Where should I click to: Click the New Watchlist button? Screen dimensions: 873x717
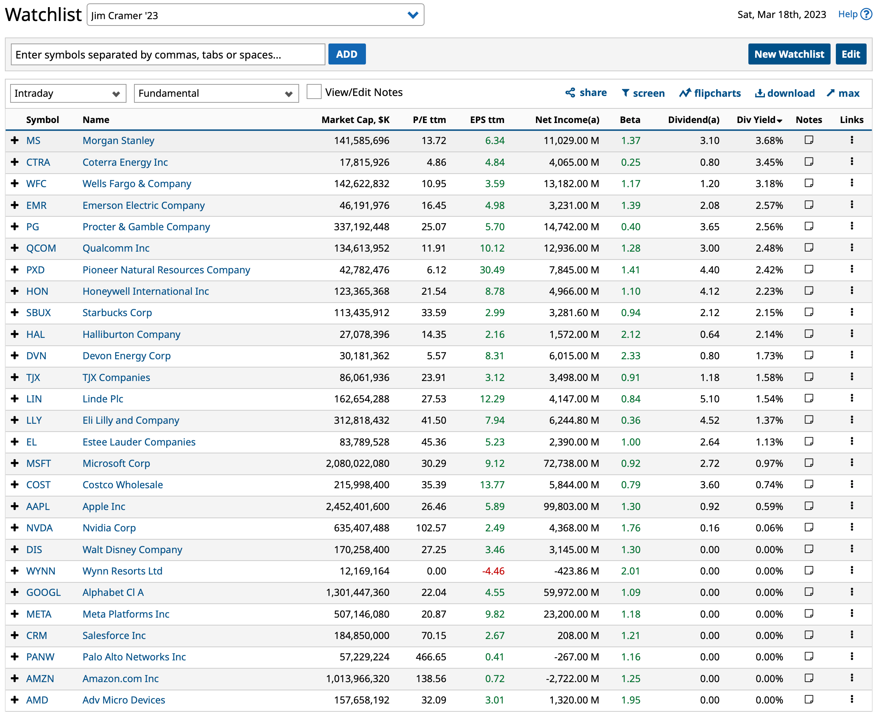789,54
